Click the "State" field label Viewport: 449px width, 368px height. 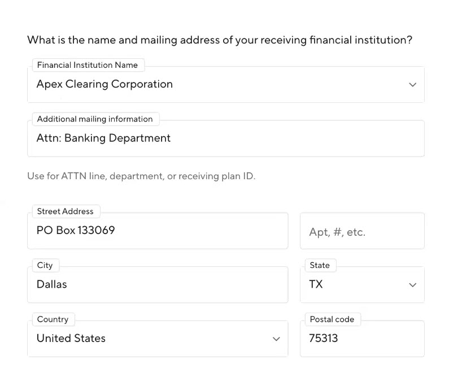coord(320,265)
